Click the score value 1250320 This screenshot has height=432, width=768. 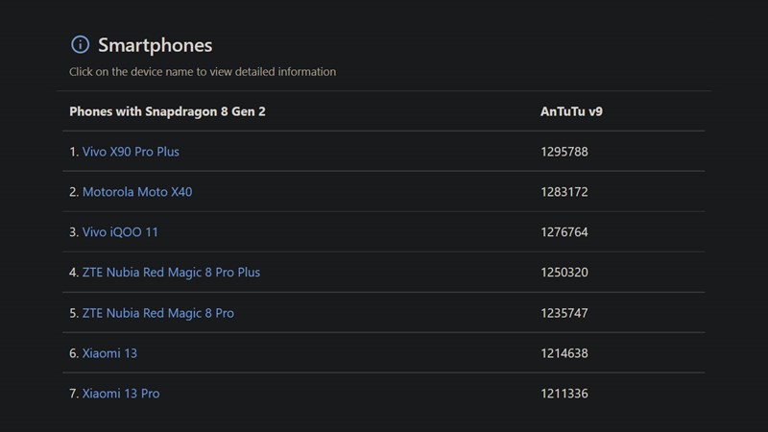[564, 273]
